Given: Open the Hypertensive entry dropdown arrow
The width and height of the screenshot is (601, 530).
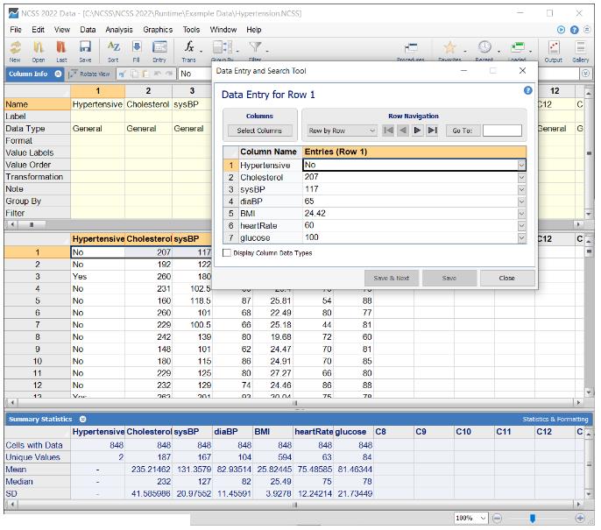Looking at the screenshot, I should [521, 165].
